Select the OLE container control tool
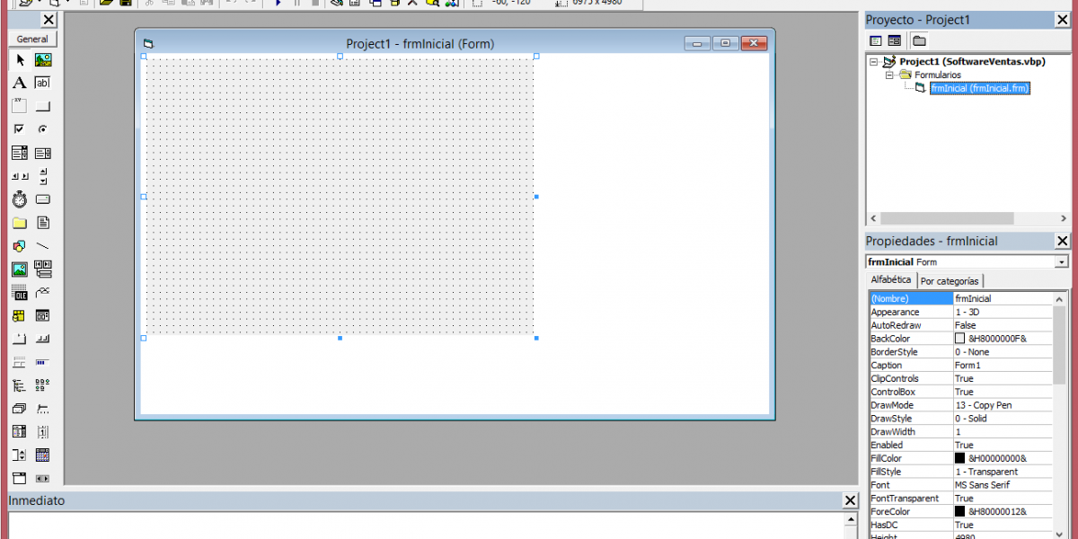1078x539 pixels. [19, 293]
